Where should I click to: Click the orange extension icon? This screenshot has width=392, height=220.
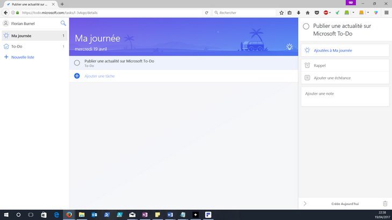[x=361, y=12]
